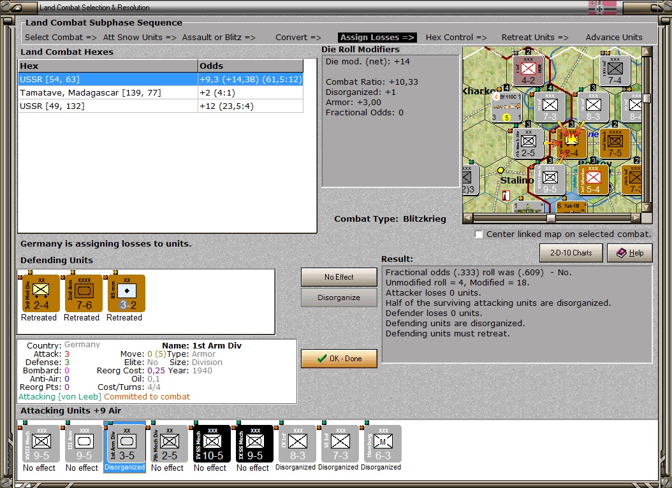Click the VI Inf 7-3 attacking unit
The image size is (672, 488).
[x=340, y=444]
